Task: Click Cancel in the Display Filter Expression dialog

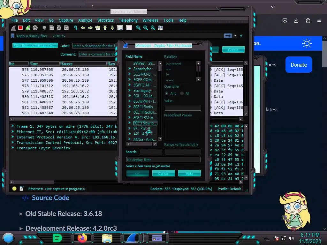Action: click(x=163, y=173)
